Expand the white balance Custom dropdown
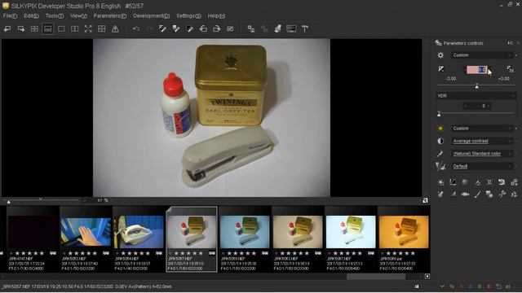522x293 pixels. [x=482, y=129]
